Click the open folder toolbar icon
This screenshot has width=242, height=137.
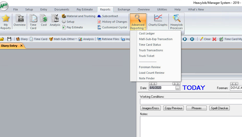(x=2, y=39)
